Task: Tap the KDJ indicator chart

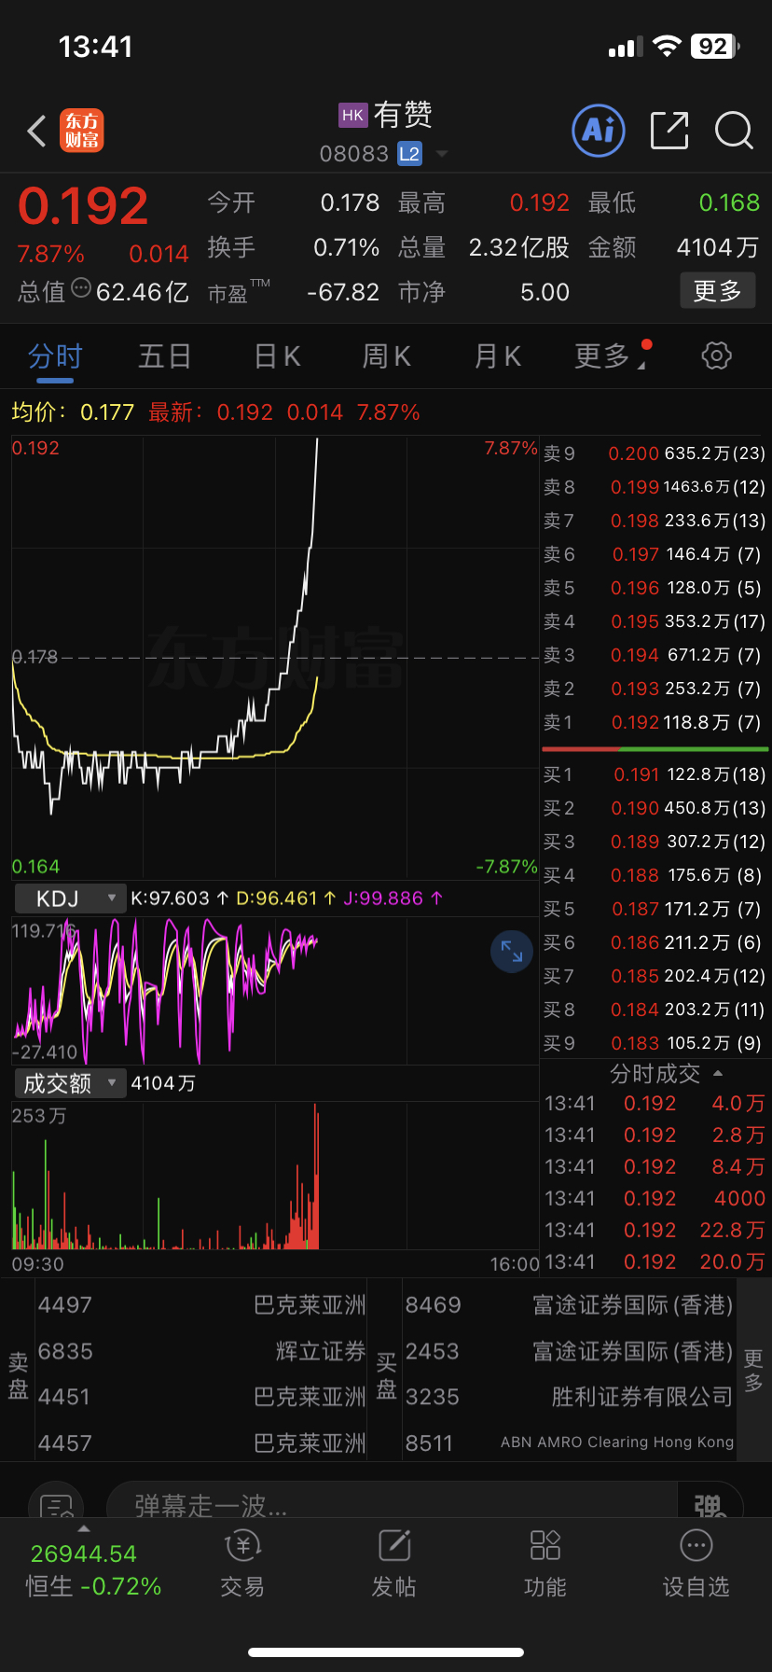Action: point(275,991)
